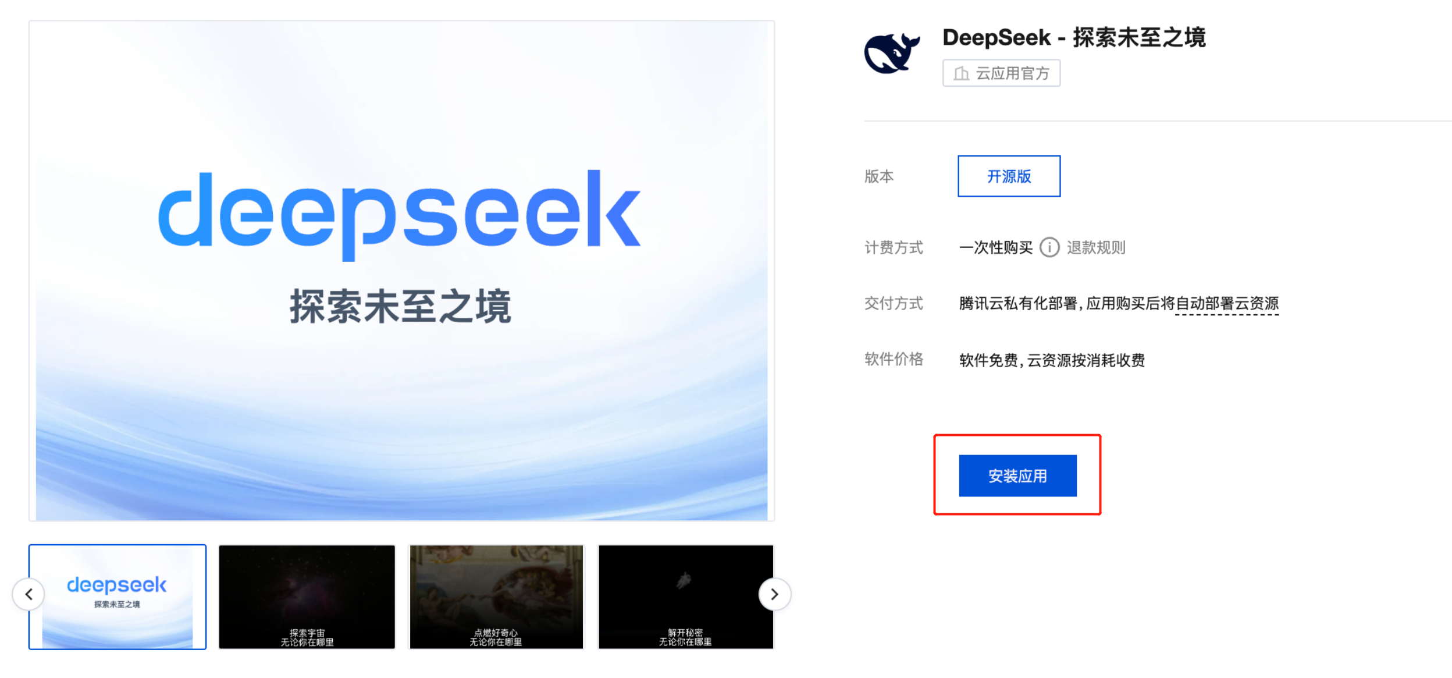Click the DeepSeek whale logo icon

pos(892,53)
